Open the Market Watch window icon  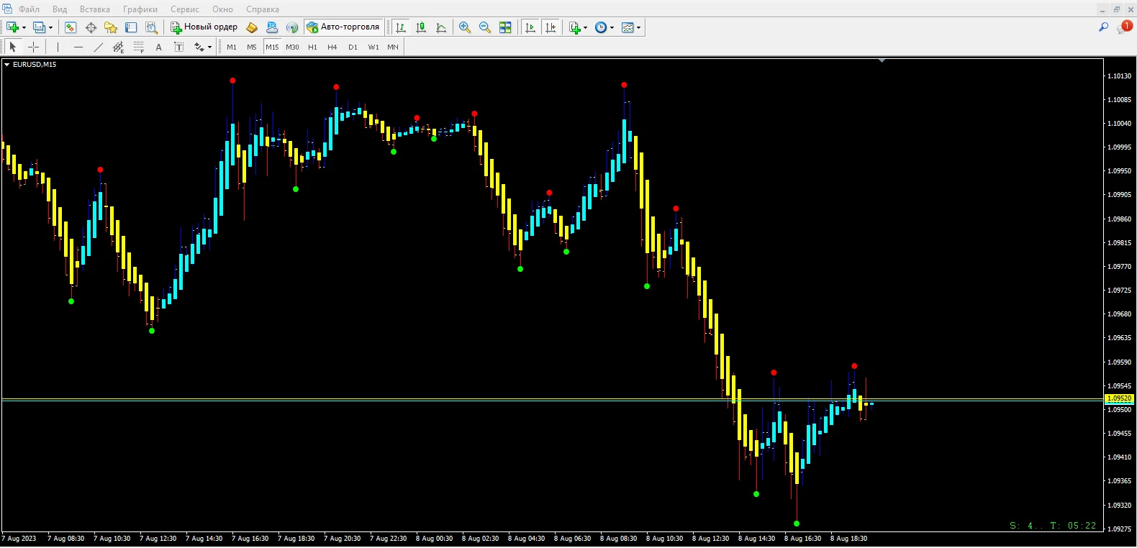coord(71,27)
